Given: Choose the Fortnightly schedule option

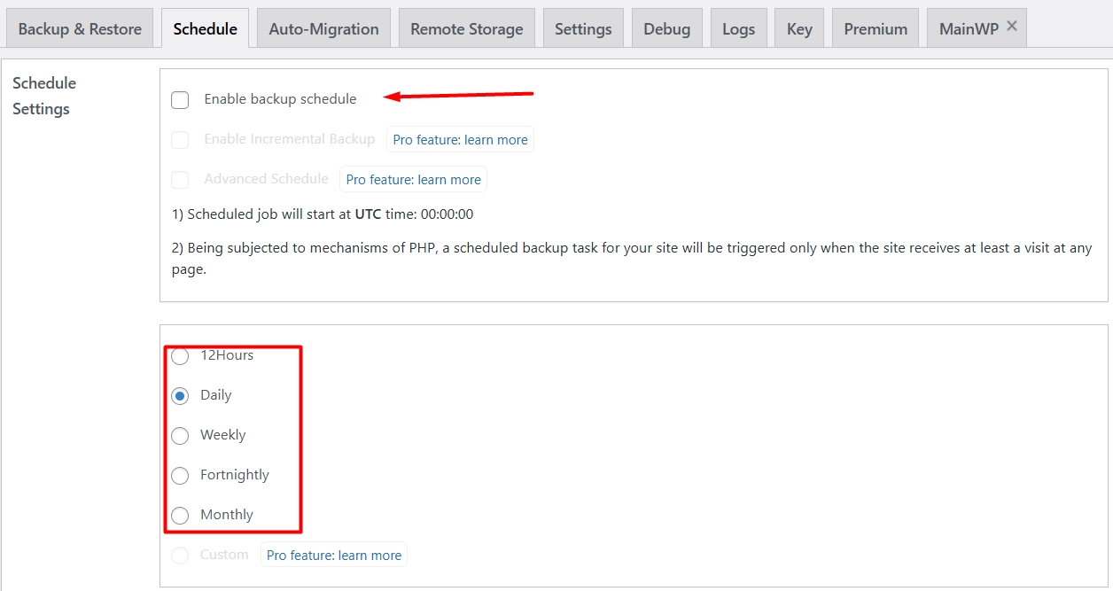Looking at the screenshot, I should (x=180, y=476).
